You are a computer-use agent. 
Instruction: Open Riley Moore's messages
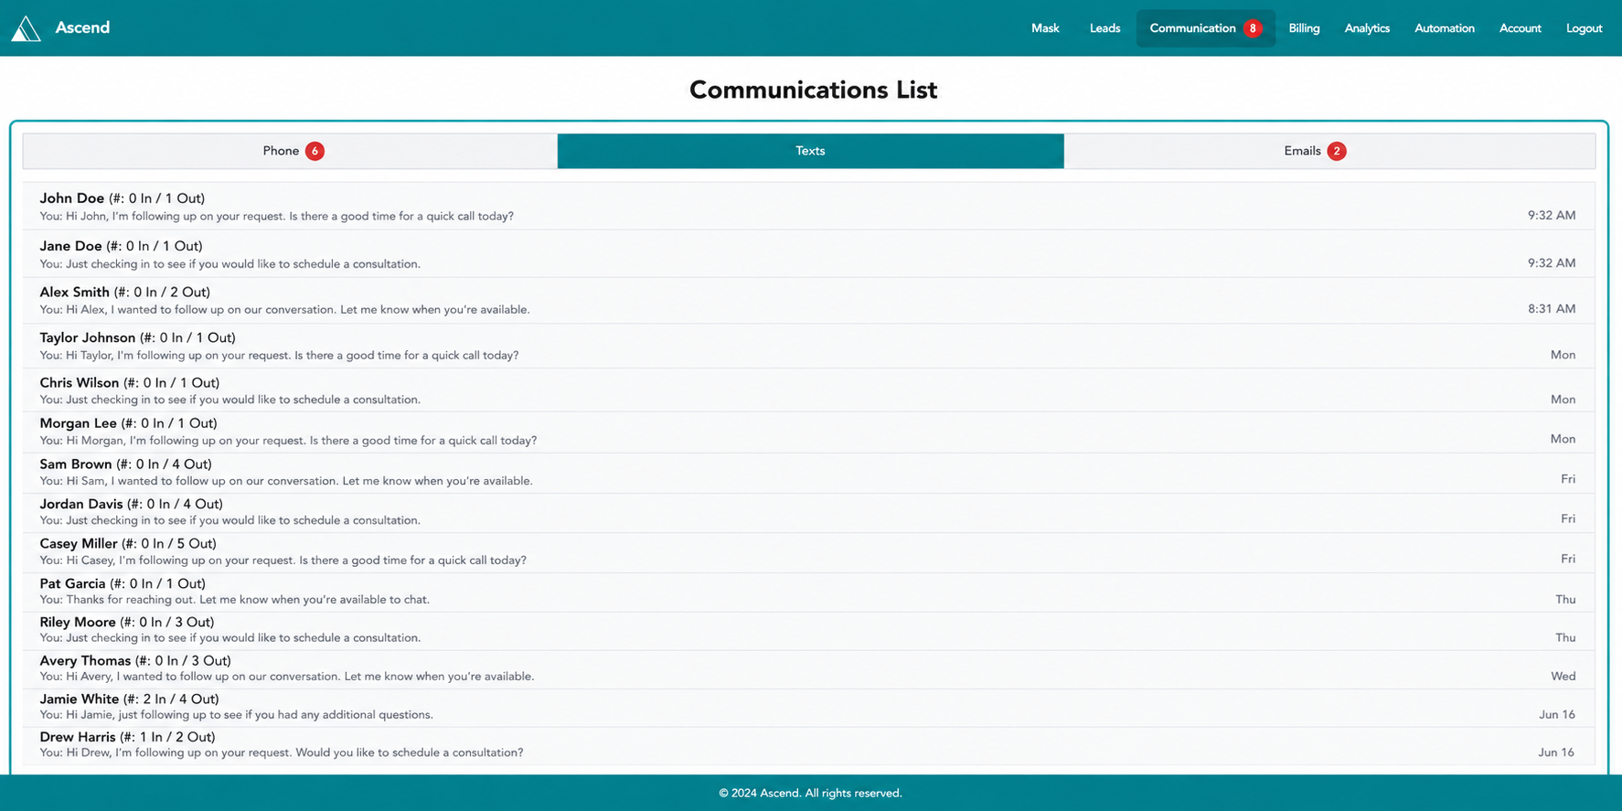click(x=808, y=630)
